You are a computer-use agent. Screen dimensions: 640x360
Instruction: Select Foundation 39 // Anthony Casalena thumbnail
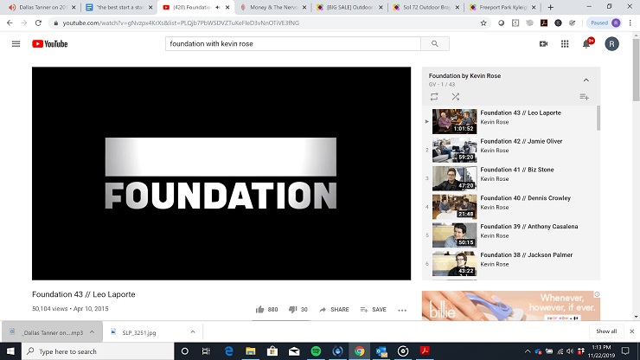pos(454,235)
